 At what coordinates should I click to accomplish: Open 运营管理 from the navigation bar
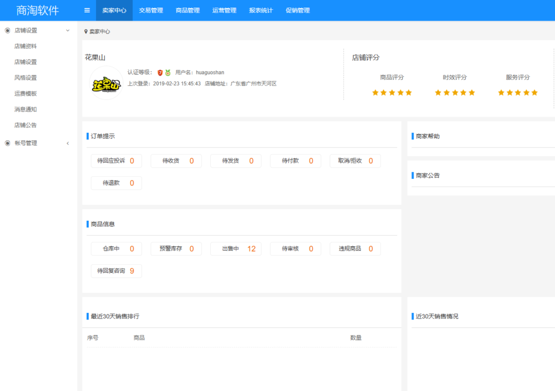tap(224, 10)
